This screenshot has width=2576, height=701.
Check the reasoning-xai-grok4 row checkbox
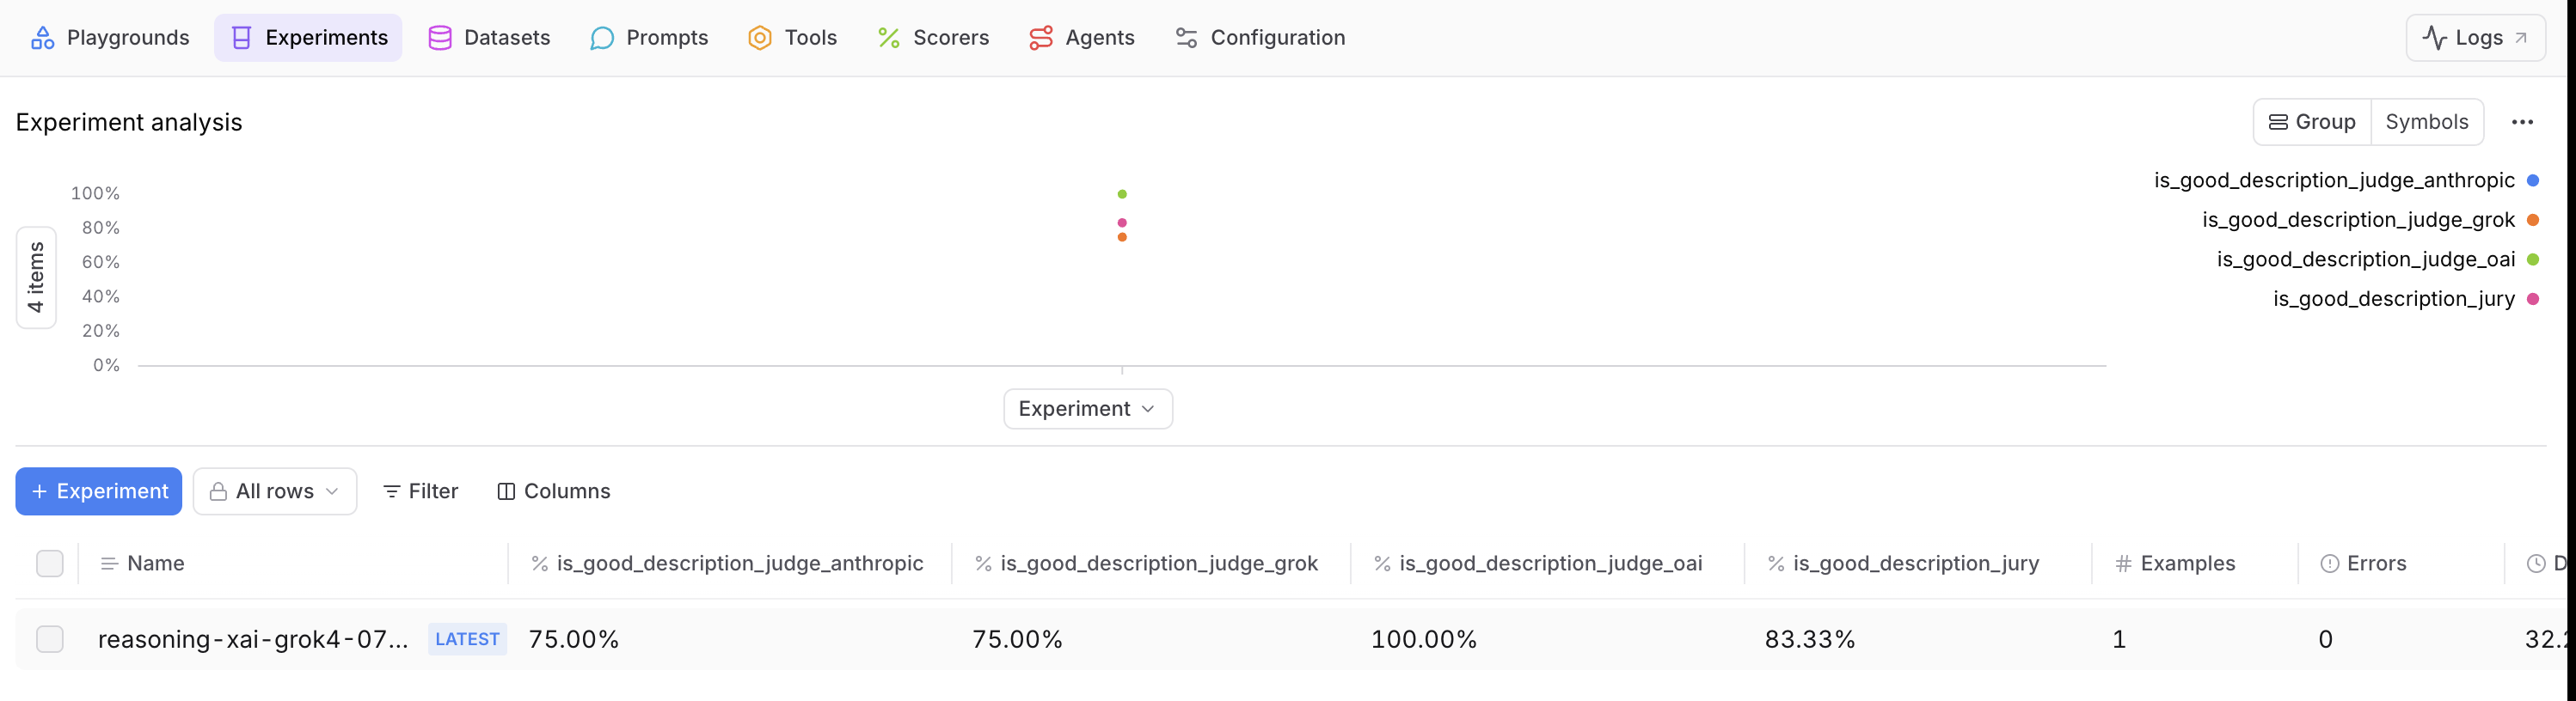50,639
